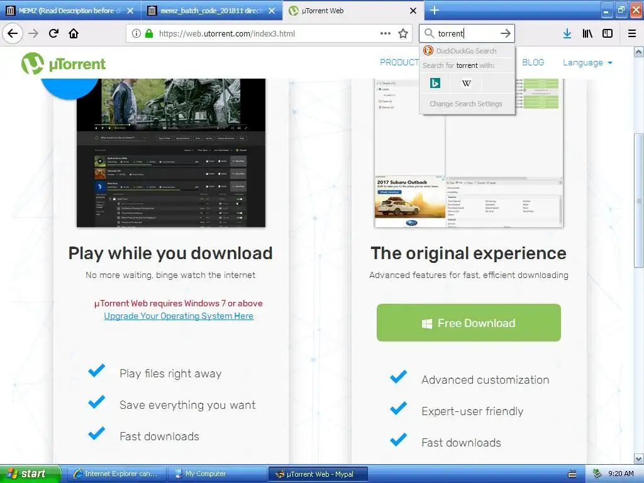
Task: Open the page actions three-dots menu
Action: [x=386, y=33]
